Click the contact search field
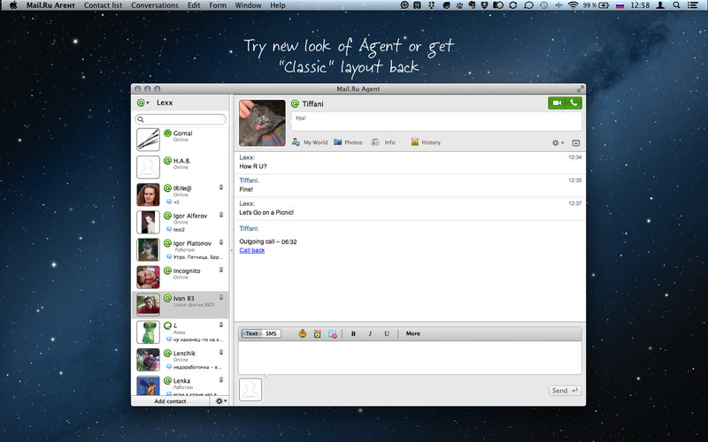Image resolution: width=708 pixels, height=442 pixels. 181,119
